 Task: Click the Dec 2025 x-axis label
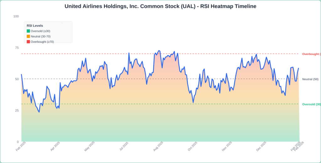261,146
